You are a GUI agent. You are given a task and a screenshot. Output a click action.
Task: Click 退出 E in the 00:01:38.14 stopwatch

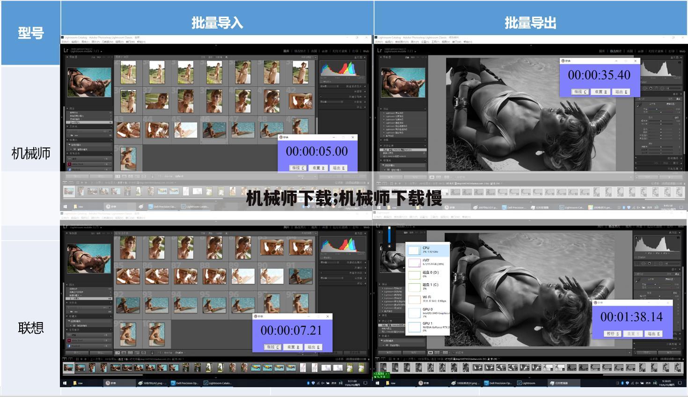[653, 334]
